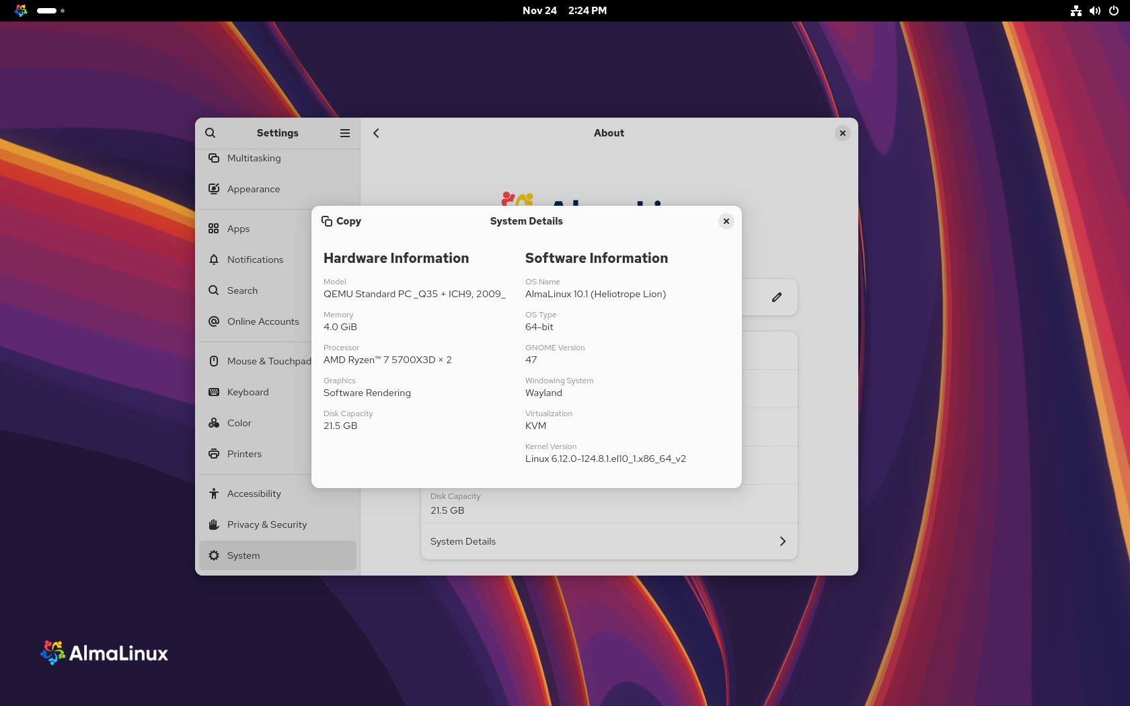Select the Mouse & Touchpad icon
The image size is (1130, 706).
[213, 361]
